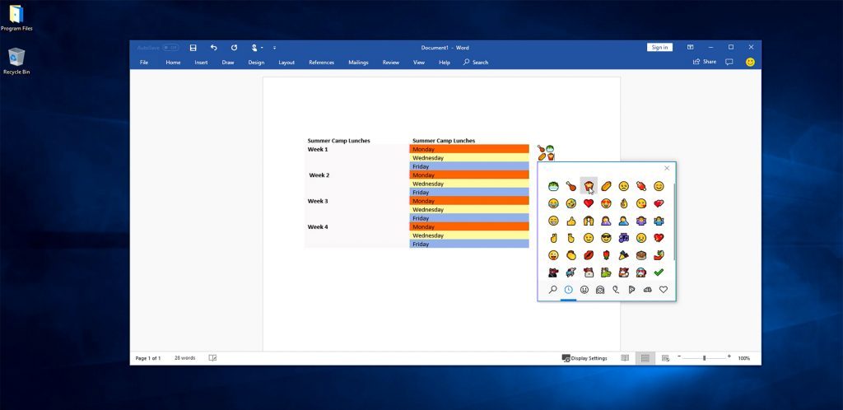Open the View tab
The image size is (843, 410).
pyautogui.click(x=419, y=63)
